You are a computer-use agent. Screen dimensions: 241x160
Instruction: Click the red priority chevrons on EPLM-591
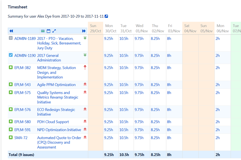click(85, 129)
